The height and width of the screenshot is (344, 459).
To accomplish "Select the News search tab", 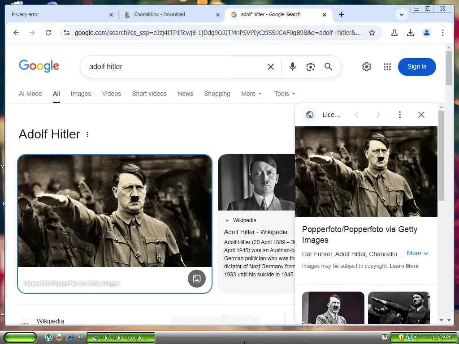I will click(x=185, y=94).
